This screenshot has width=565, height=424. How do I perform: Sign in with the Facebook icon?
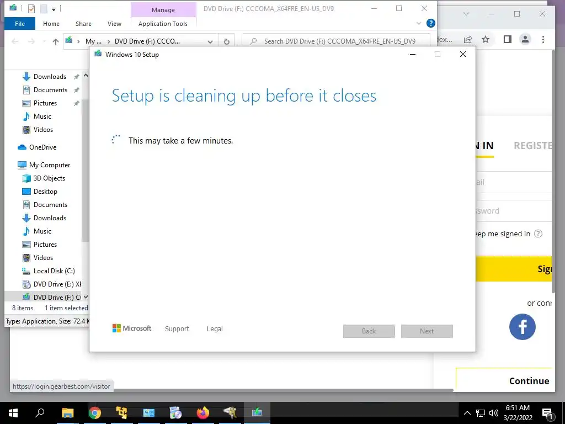522,327
